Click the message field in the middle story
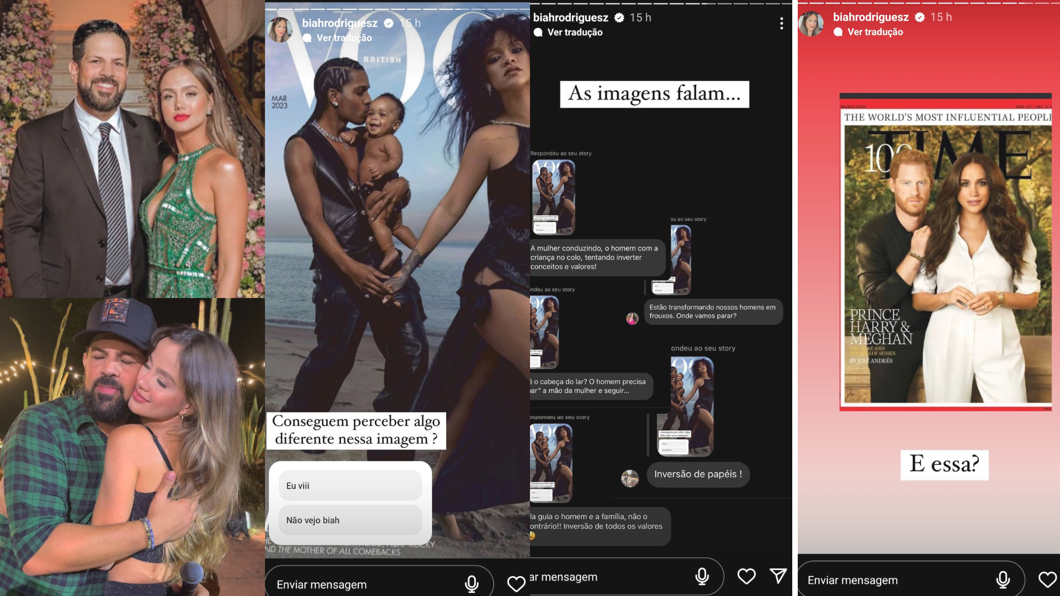 627,577
